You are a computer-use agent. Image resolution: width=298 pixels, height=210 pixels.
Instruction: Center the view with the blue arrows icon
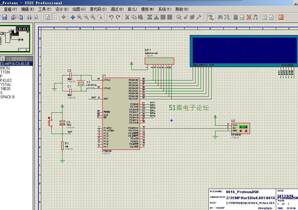click(73, 17)
